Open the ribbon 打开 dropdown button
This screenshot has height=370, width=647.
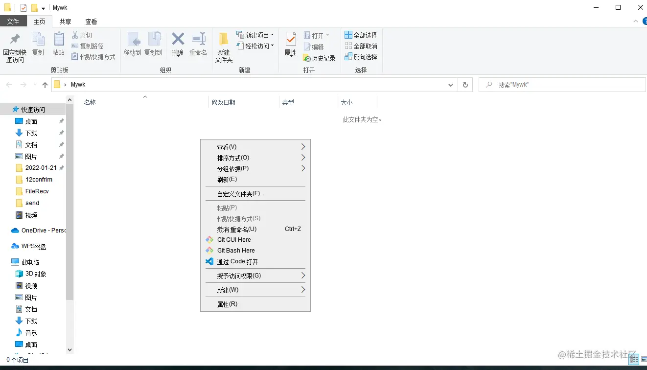(x=317, y=35)
